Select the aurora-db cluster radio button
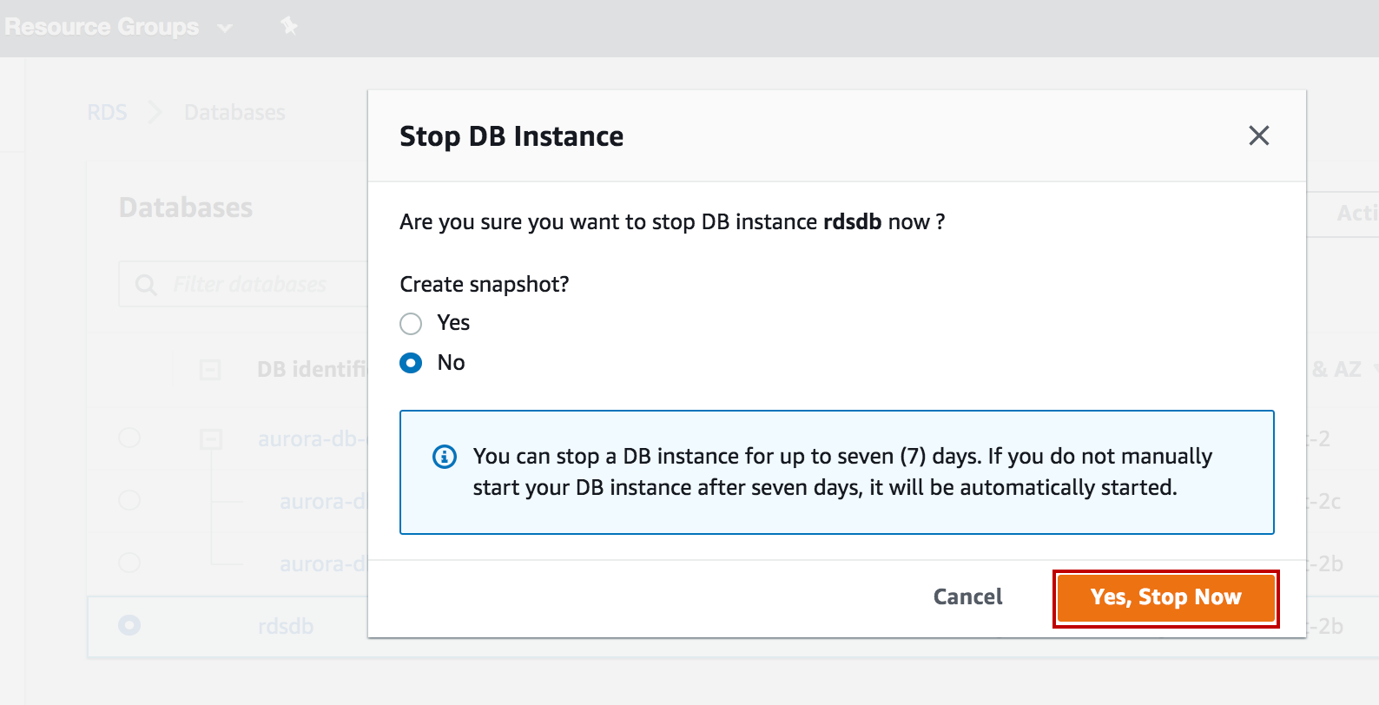Image resolution: width=1379 pixels, height=705 pixels. 129,438
